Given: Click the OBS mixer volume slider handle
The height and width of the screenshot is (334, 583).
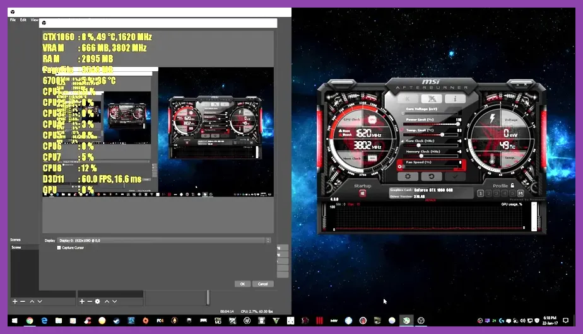Looking at the screenshot, I should pyautogui.click(x=208, y=297).
